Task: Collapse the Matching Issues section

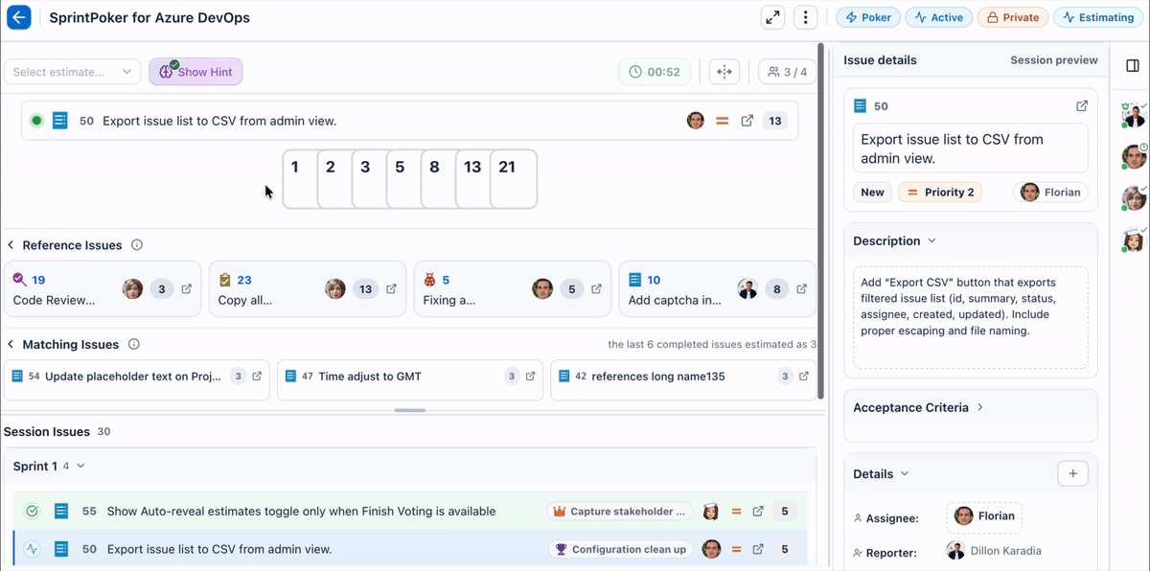Action: [11, 344]
